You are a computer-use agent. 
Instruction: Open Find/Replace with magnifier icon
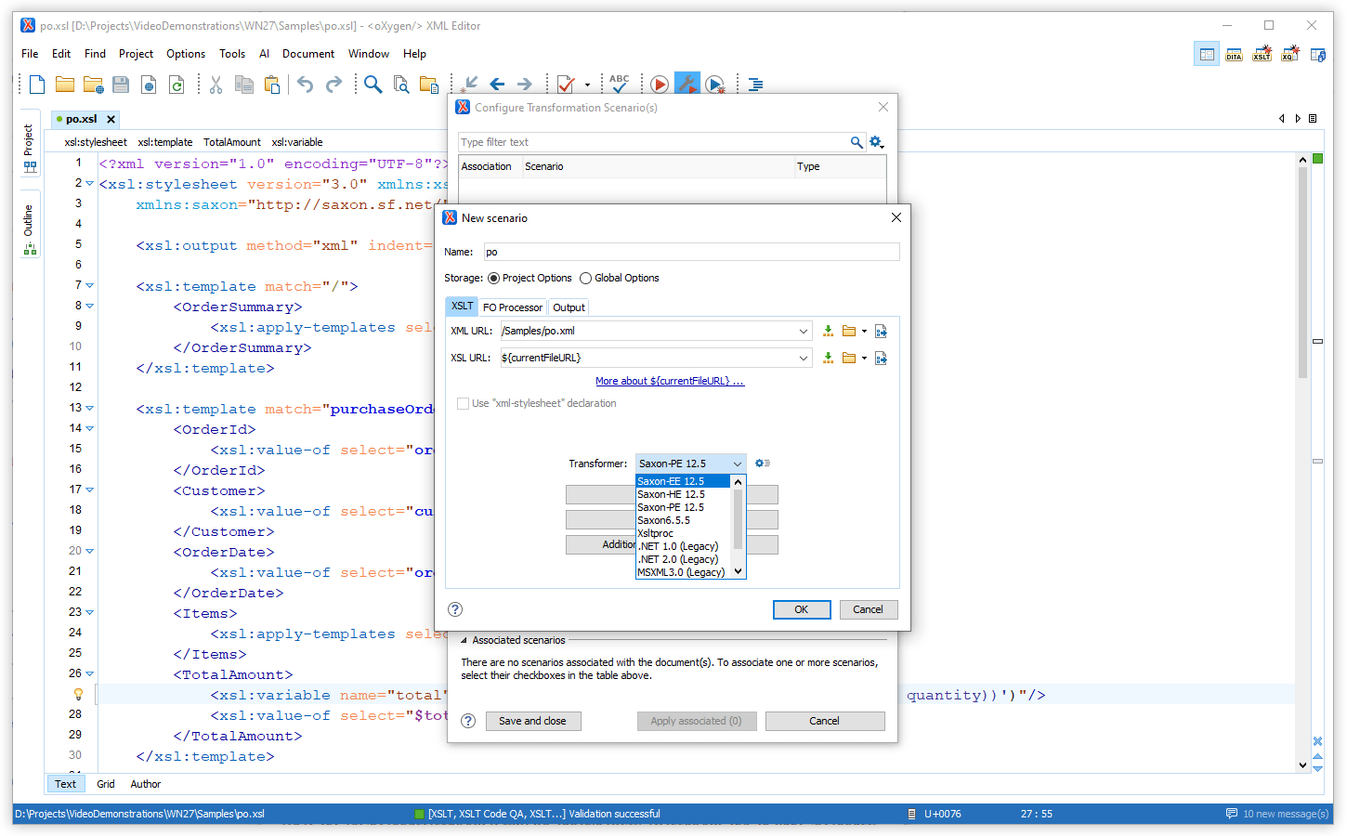373,85
